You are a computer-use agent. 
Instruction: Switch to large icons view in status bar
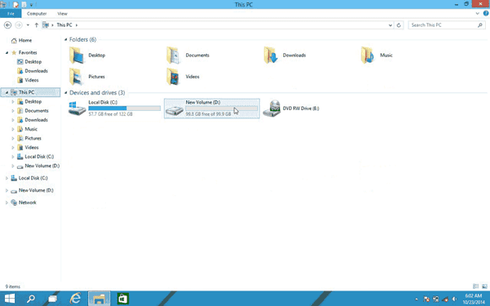[484, 286]
